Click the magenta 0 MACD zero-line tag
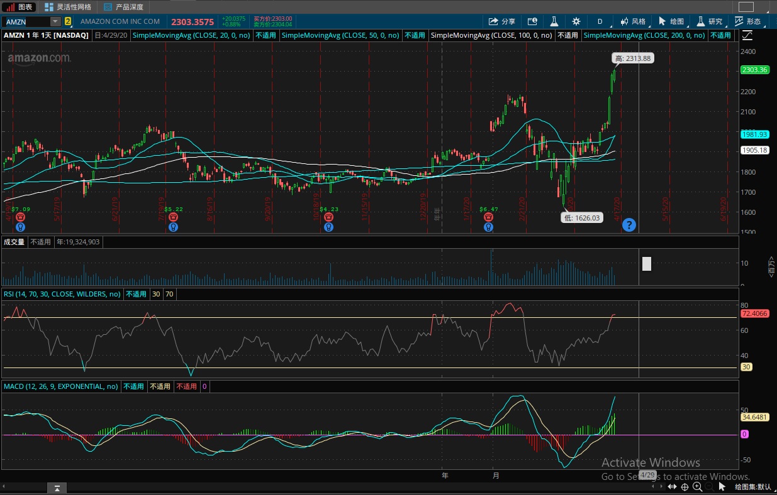 (x=744, y=434)
